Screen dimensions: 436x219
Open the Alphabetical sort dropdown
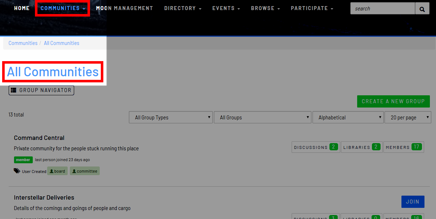348,117
